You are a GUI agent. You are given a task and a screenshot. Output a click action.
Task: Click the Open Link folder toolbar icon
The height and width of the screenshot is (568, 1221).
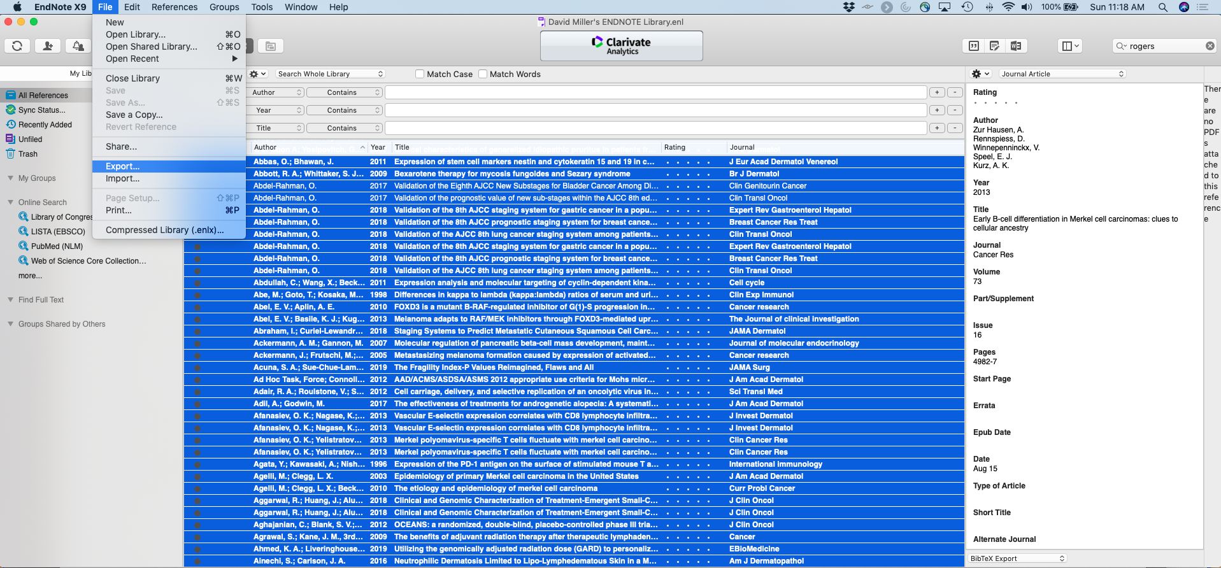[x=271, y=46]
